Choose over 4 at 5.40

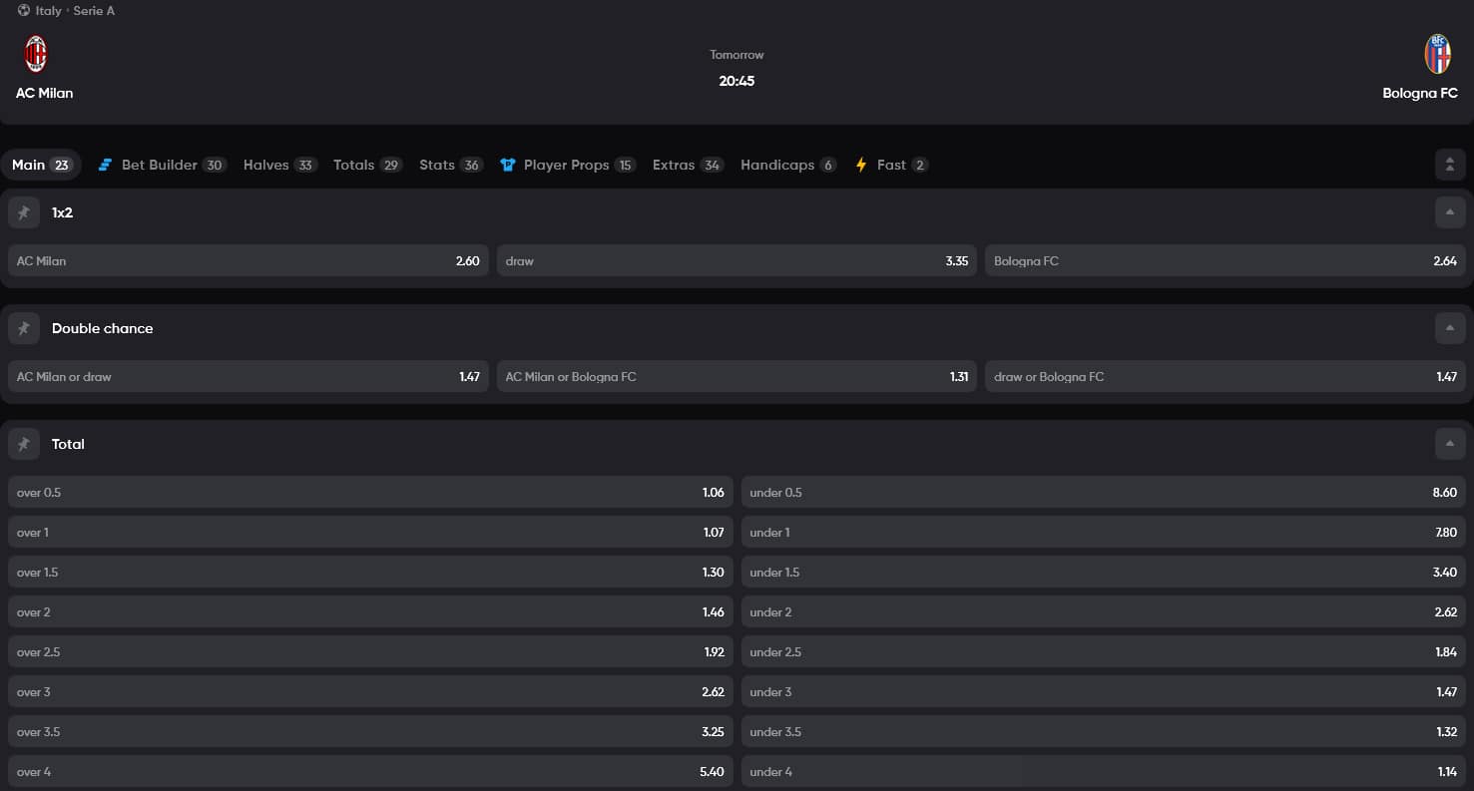(x=370, y=772)
